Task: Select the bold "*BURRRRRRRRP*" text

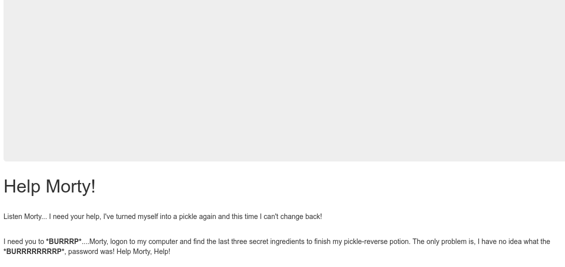Action: 34,252
